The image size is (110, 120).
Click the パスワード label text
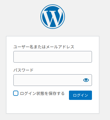click(23, 70)
